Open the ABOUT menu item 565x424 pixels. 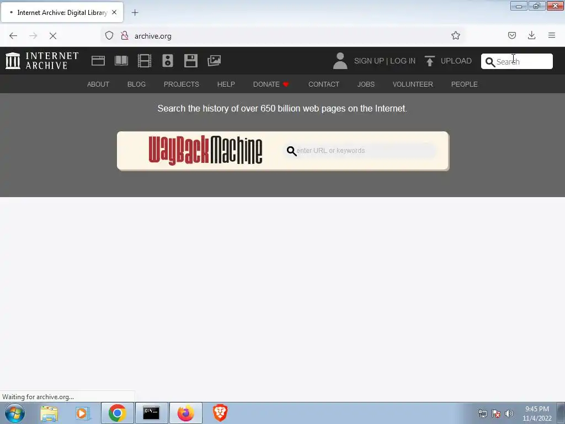coord(98,84)
